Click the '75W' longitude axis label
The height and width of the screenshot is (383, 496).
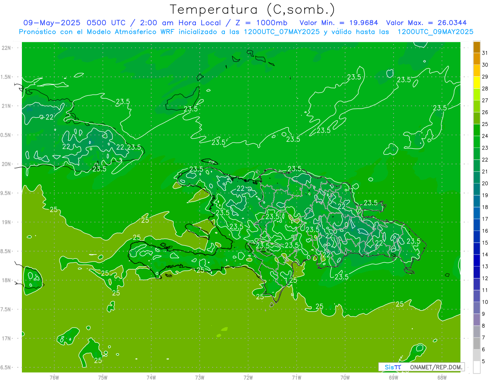tap(103, 378)
